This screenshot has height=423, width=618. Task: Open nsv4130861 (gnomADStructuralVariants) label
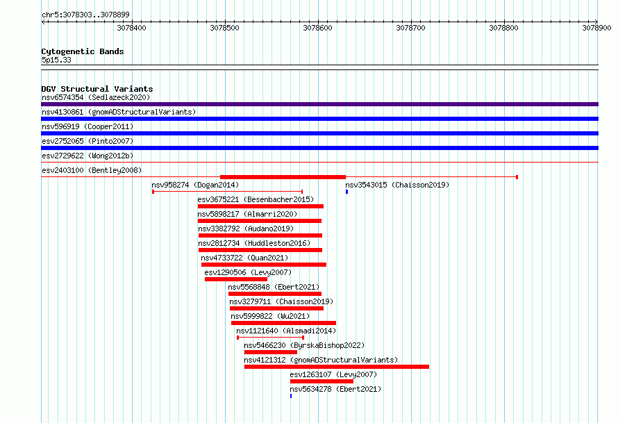tap(119, 112)
